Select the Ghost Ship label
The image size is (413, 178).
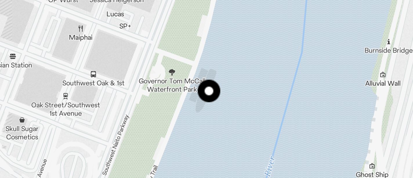tap(372, 175)
